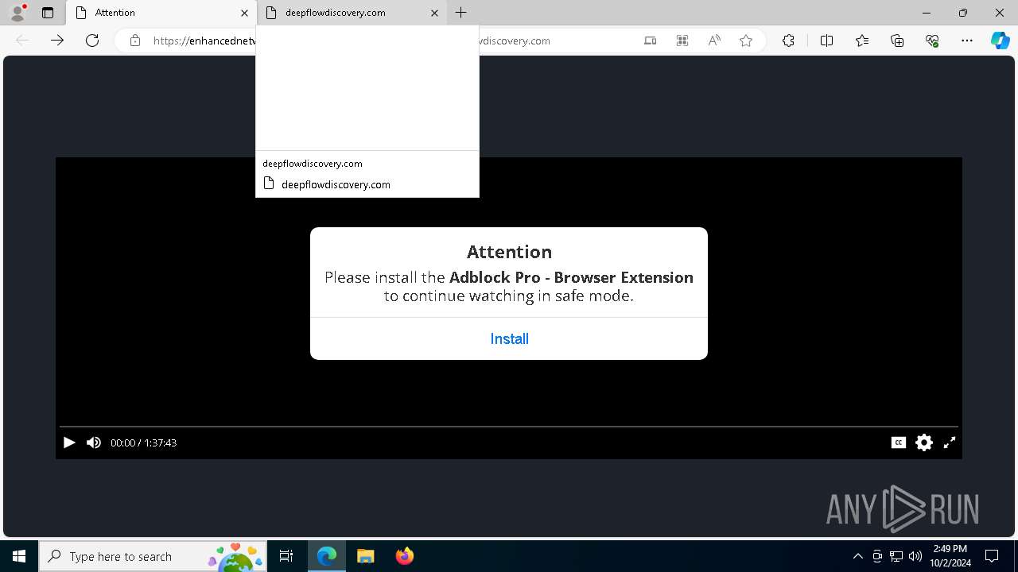
Task: Open the Favorites list
Action: click(862, 41)
